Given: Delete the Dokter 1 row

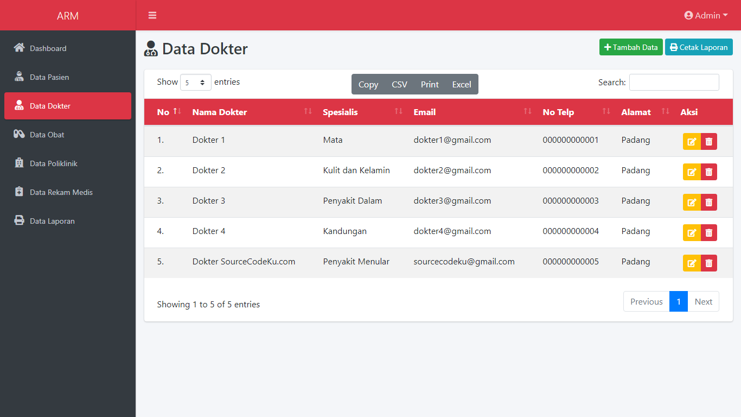Looking at the screenshot, I should coord(709,142).
